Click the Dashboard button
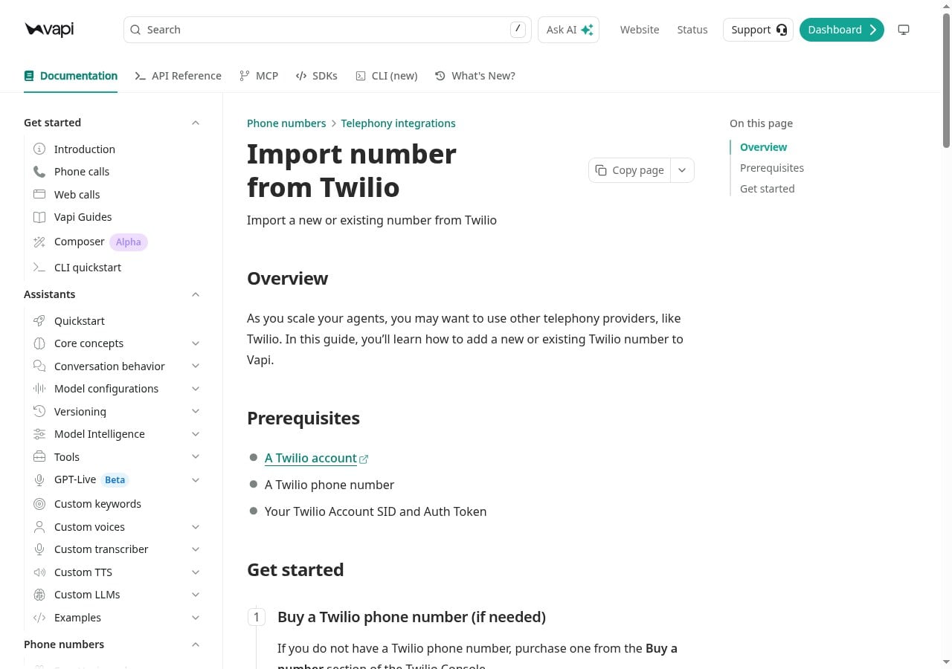 [x=842, y=30]
